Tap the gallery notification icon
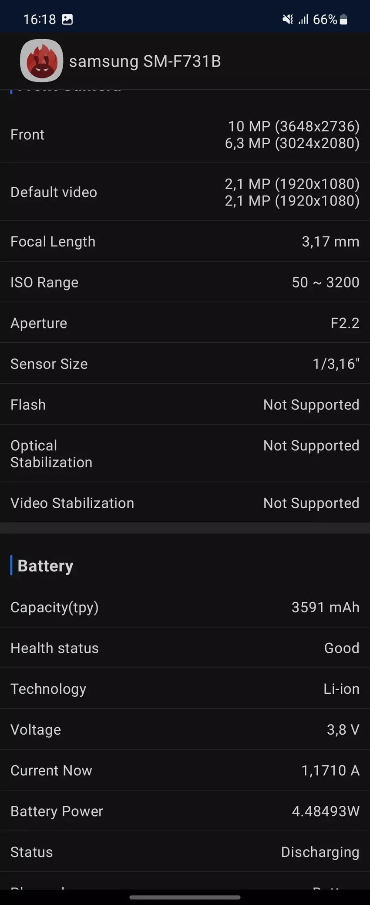The height and width of the screenshot is (905, 370). click(x=67, y=19)
